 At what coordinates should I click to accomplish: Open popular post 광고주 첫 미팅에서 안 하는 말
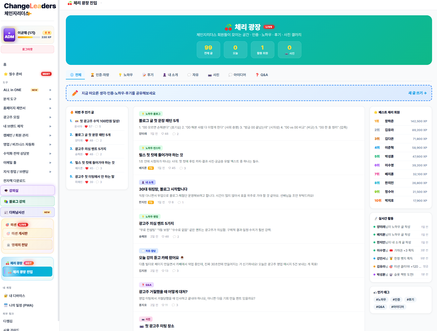[x=94, y=177]
